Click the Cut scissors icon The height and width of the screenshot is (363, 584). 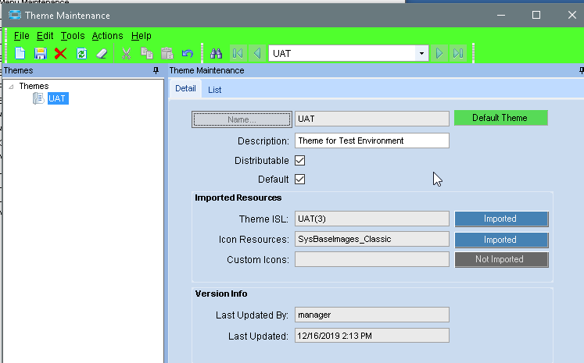pyautogui.click(x=127, y=54)
